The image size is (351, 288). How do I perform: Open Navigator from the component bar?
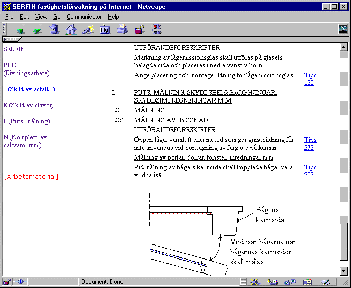255,282
